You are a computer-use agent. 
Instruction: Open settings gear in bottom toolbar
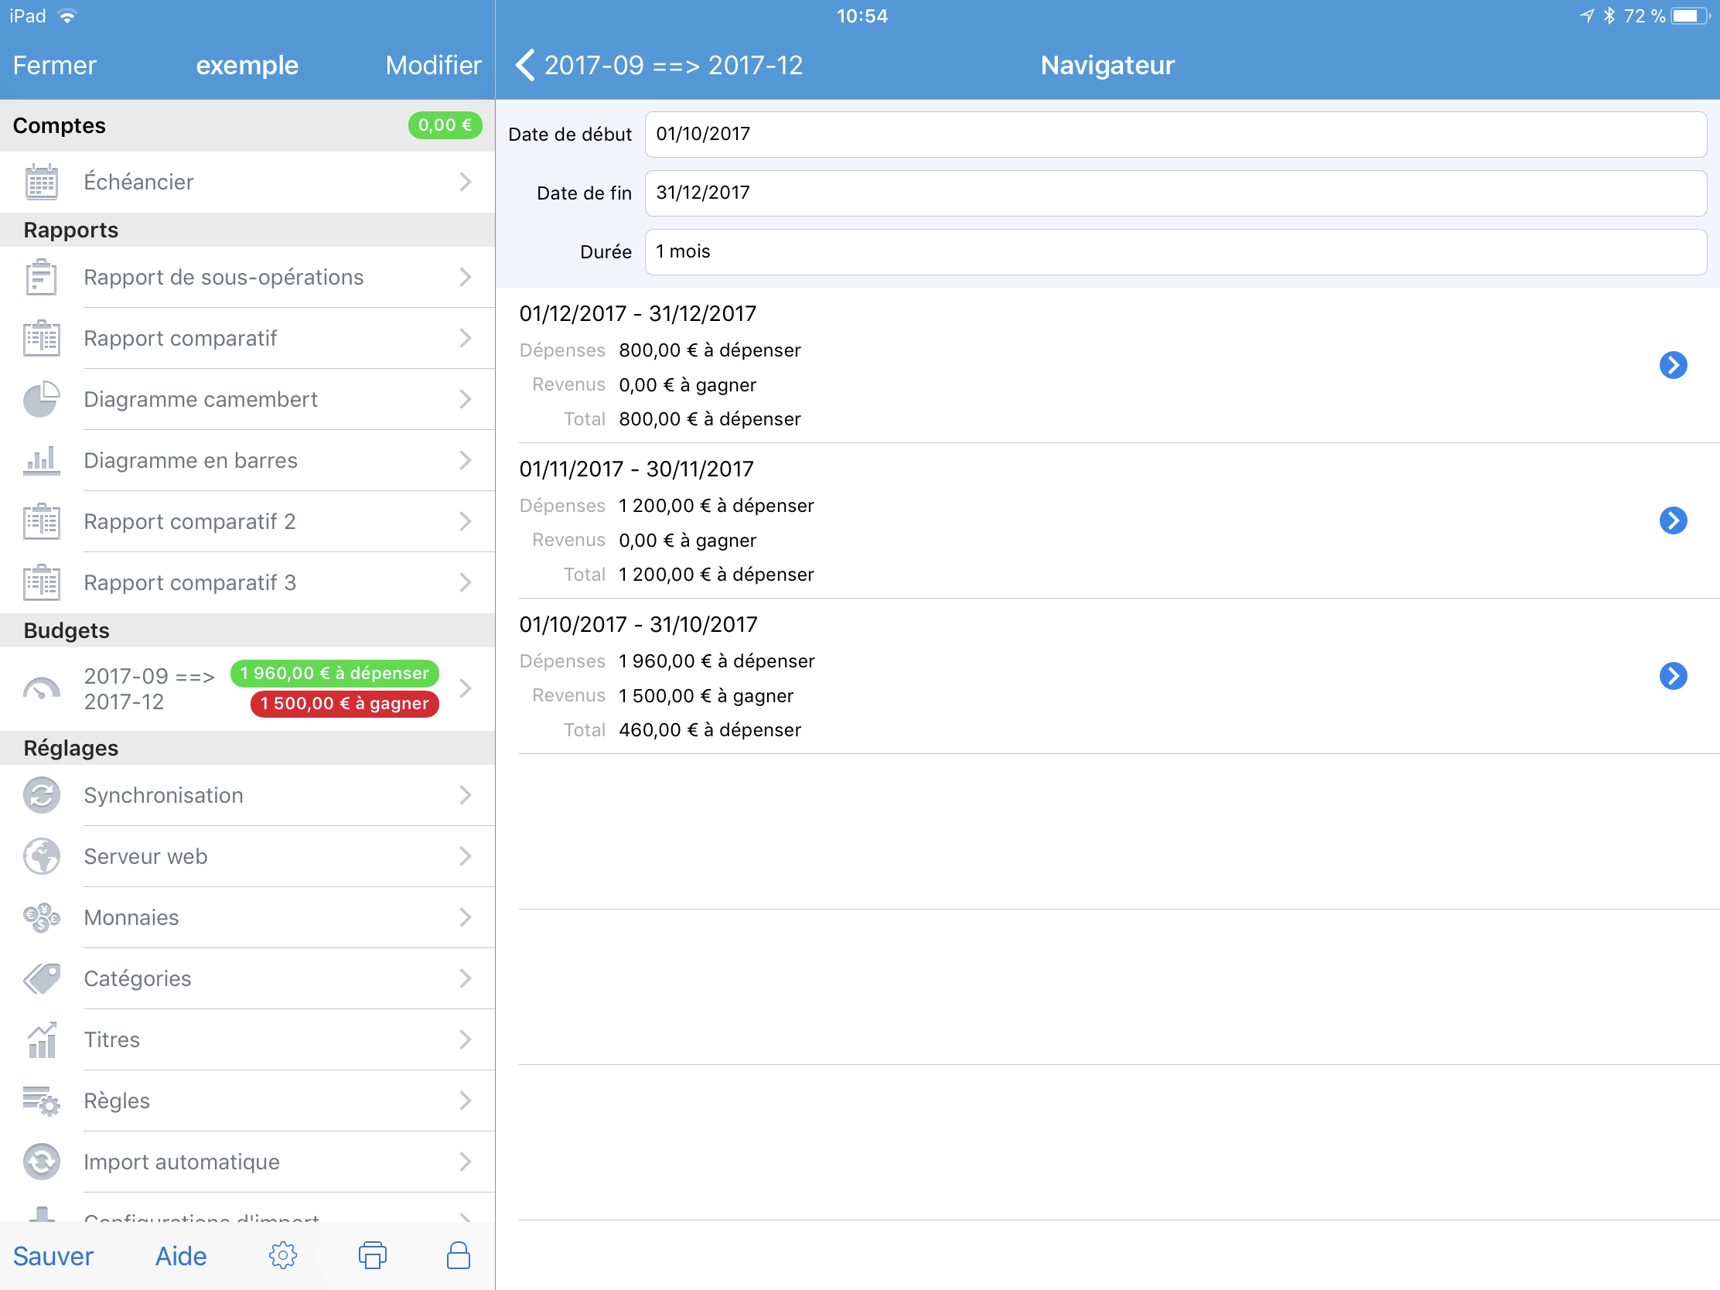point(283,1256)
